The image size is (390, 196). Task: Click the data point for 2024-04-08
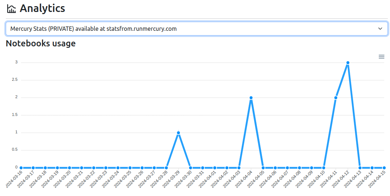[x=300, y=168]
